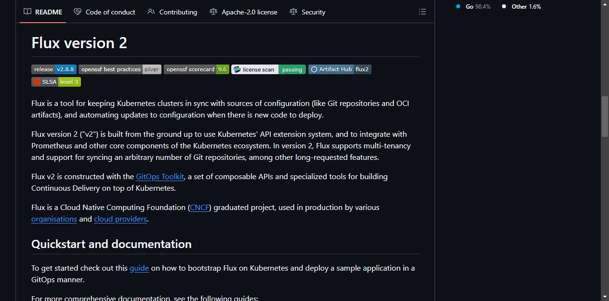Click the Quickstart and documentation heading

click(111, 244)
